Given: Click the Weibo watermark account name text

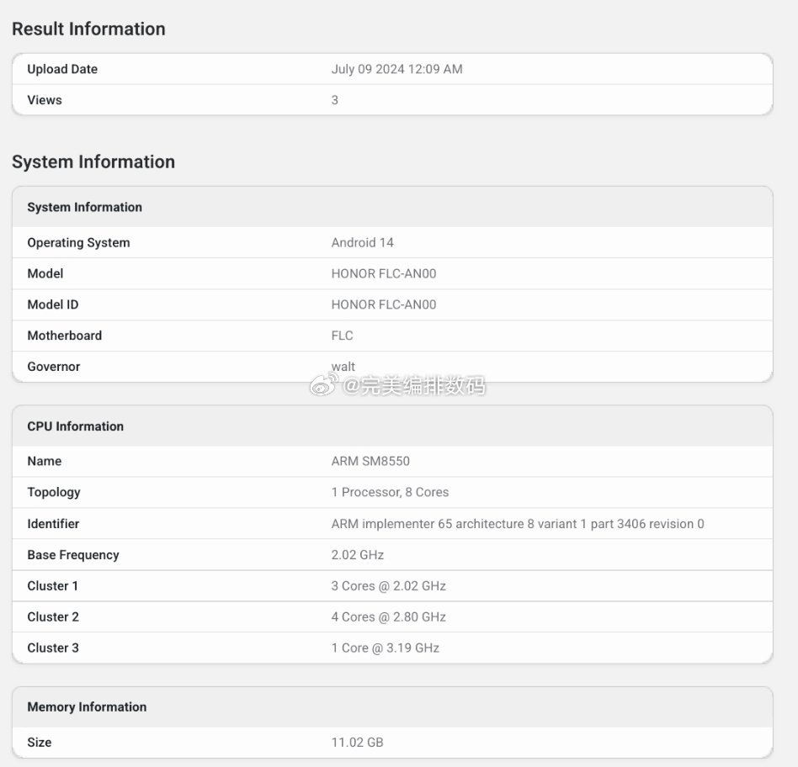Looking at the screenshot, I should (x=412, y=386).
